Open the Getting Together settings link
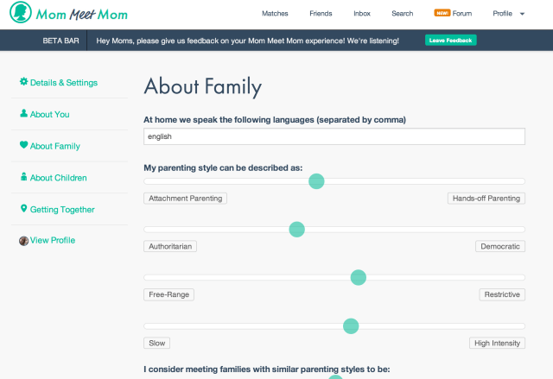 [62, 209]
